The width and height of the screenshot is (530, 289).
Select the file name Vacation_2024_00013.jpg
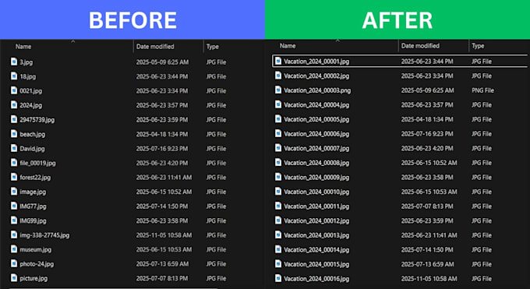point(316,235)
